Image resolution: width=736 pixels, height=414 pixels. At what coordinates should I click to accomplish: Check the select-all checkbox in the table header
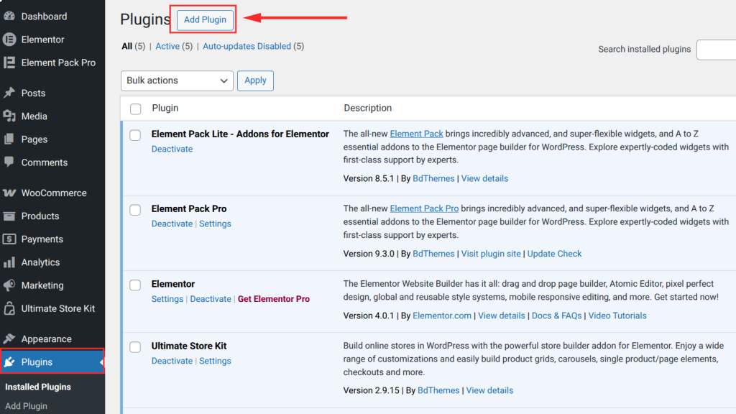pos(135,109)
